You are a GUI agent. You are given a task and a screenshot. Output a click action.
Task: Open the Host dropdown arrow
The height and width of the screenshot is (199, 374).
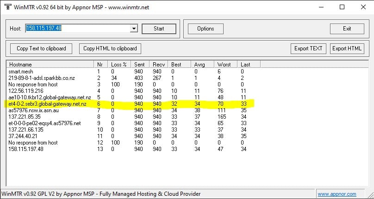134,29
